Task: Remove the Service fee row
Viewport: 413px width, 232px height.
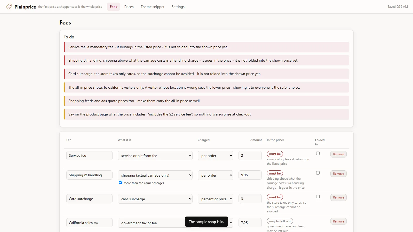Action: [338, 154]
